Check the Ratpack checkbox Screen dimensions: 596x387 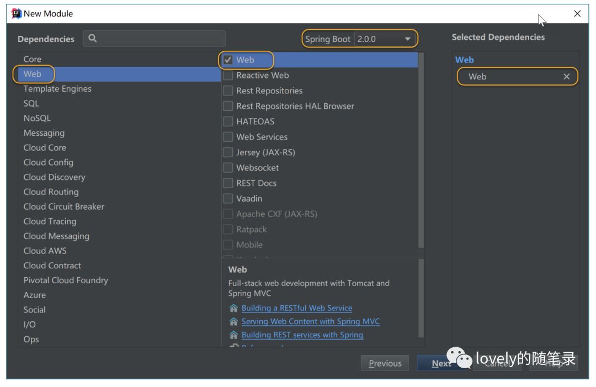coord(228,229)
